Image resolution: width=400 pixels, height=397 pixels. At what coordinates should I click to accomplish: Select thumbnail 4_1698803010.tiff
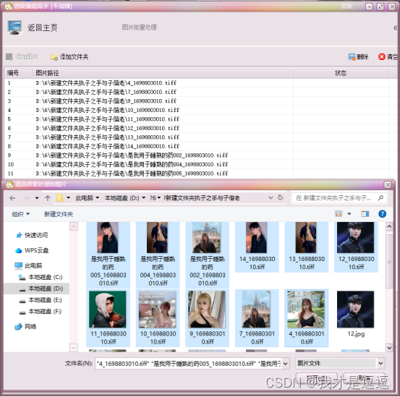307,318
